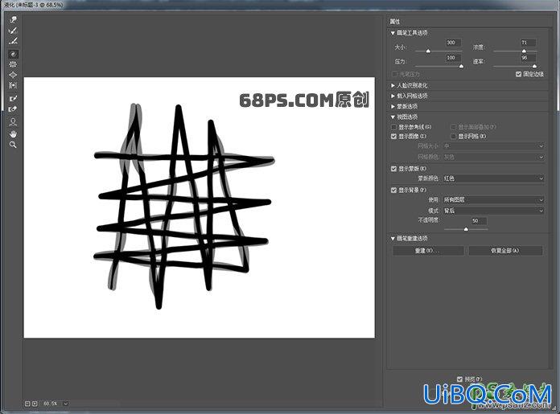The width and height of the screenshot is (560, 414).
Task: Toggle the Show Face Overlay checkbox
Action: (454, 127)
